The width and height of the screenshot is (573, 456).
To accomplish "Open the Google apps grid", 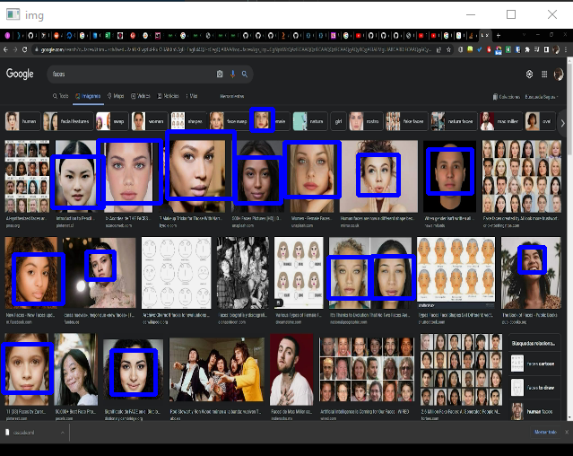I will 544,75.
